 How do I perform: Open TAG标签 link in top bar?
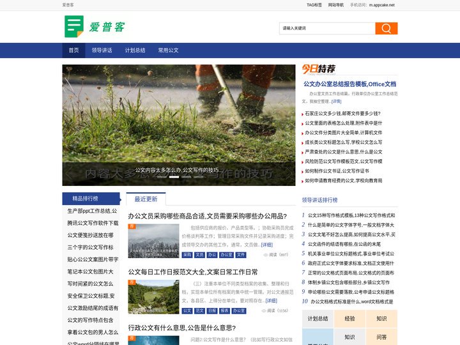[x=314, y=5]
